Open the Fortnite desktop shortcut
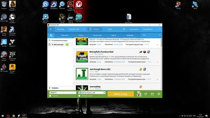Viewport: 210px width, 118px height. click(4, 43)
